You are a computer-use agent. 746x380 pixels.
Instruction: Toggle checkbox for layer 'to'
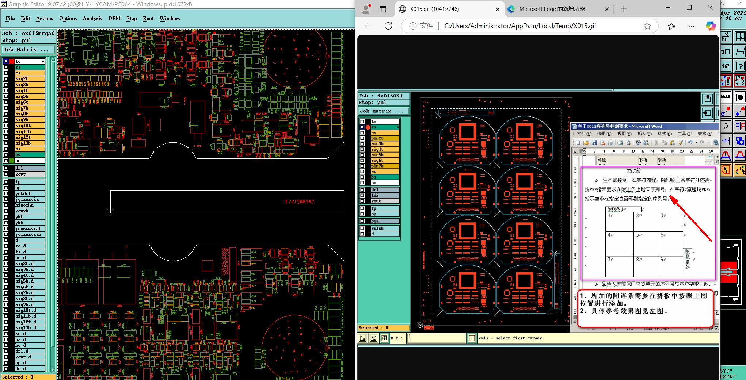point(6,61)
